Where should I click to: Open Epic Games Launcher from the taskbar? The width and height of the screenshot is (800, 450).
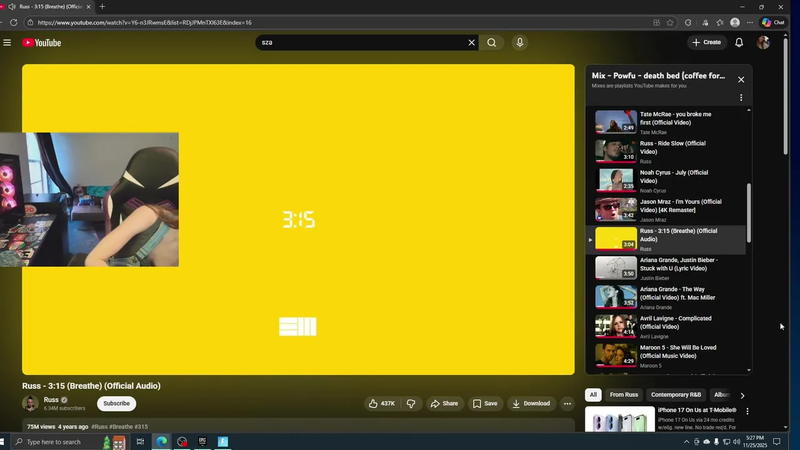point(202,442)
